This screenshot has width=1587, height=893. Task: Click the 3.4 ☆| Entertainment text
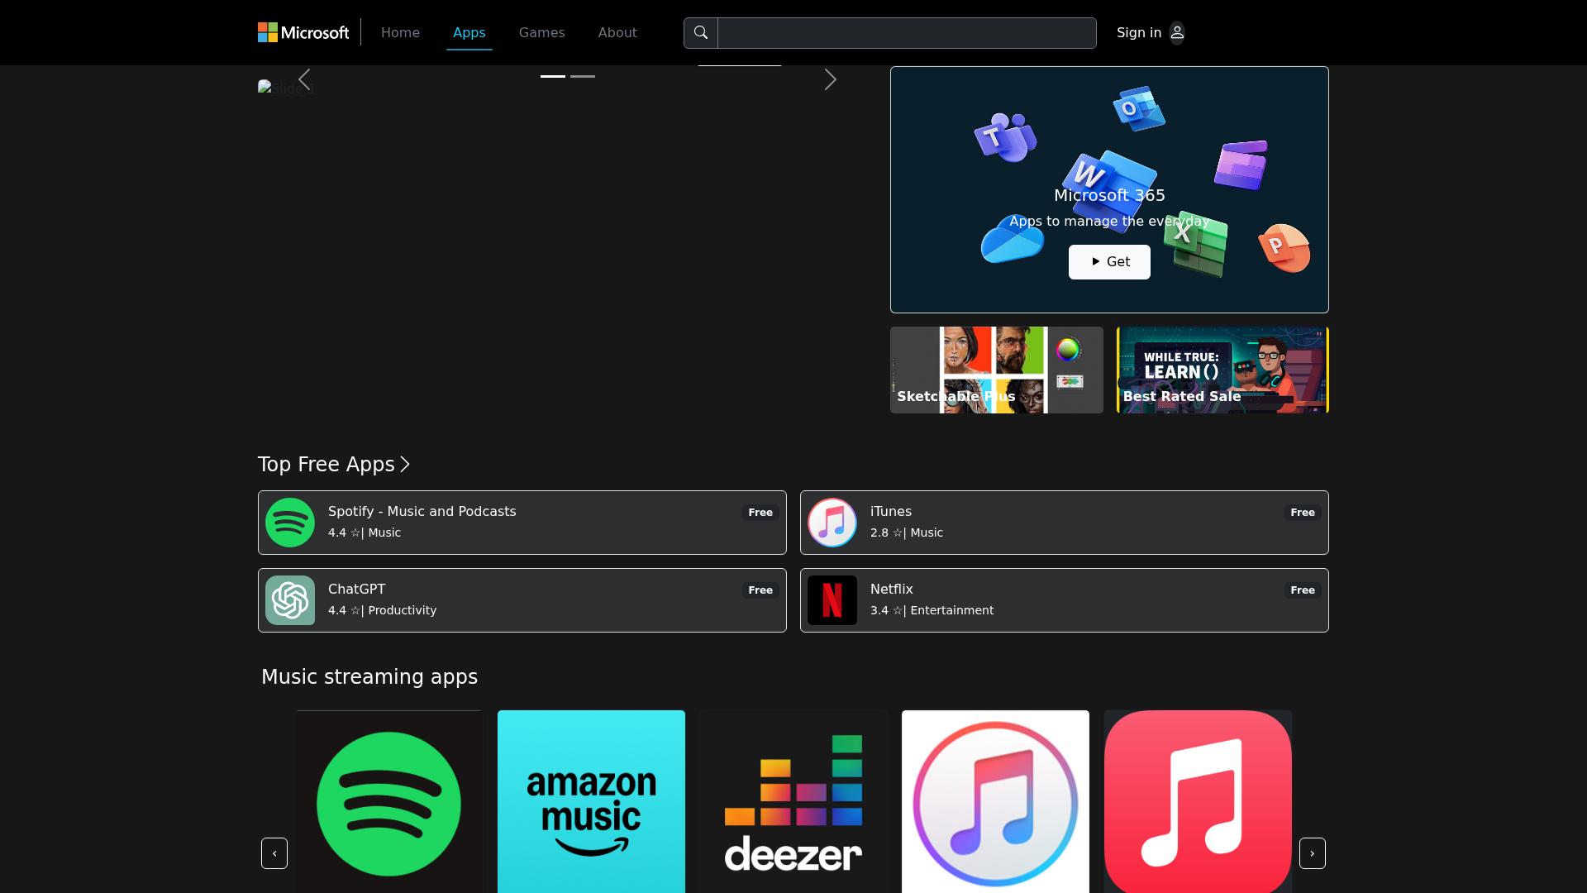pyautogui.click(x=932, y=610)
